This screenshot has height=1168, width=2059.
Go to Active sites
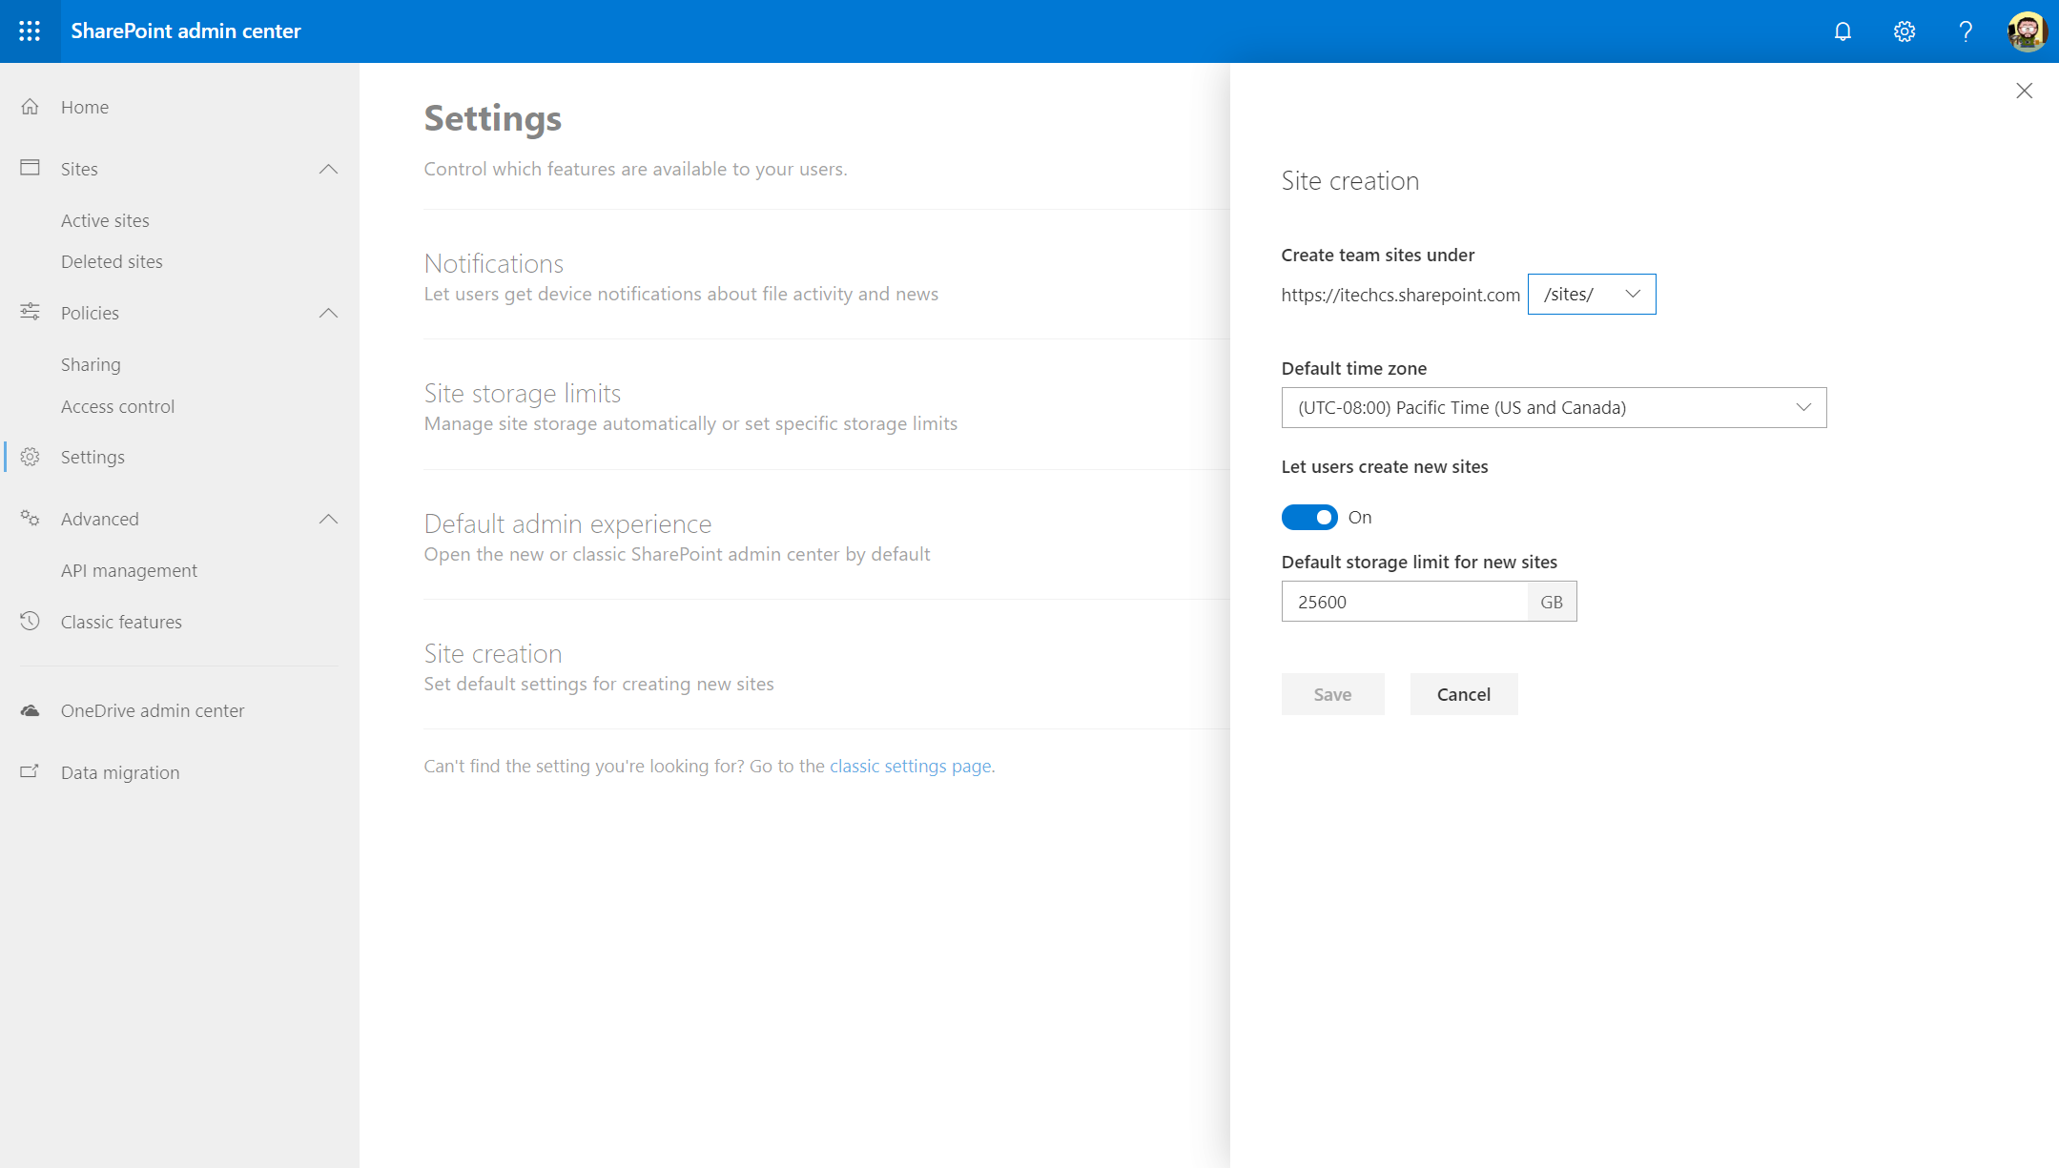tap(105, 220)
